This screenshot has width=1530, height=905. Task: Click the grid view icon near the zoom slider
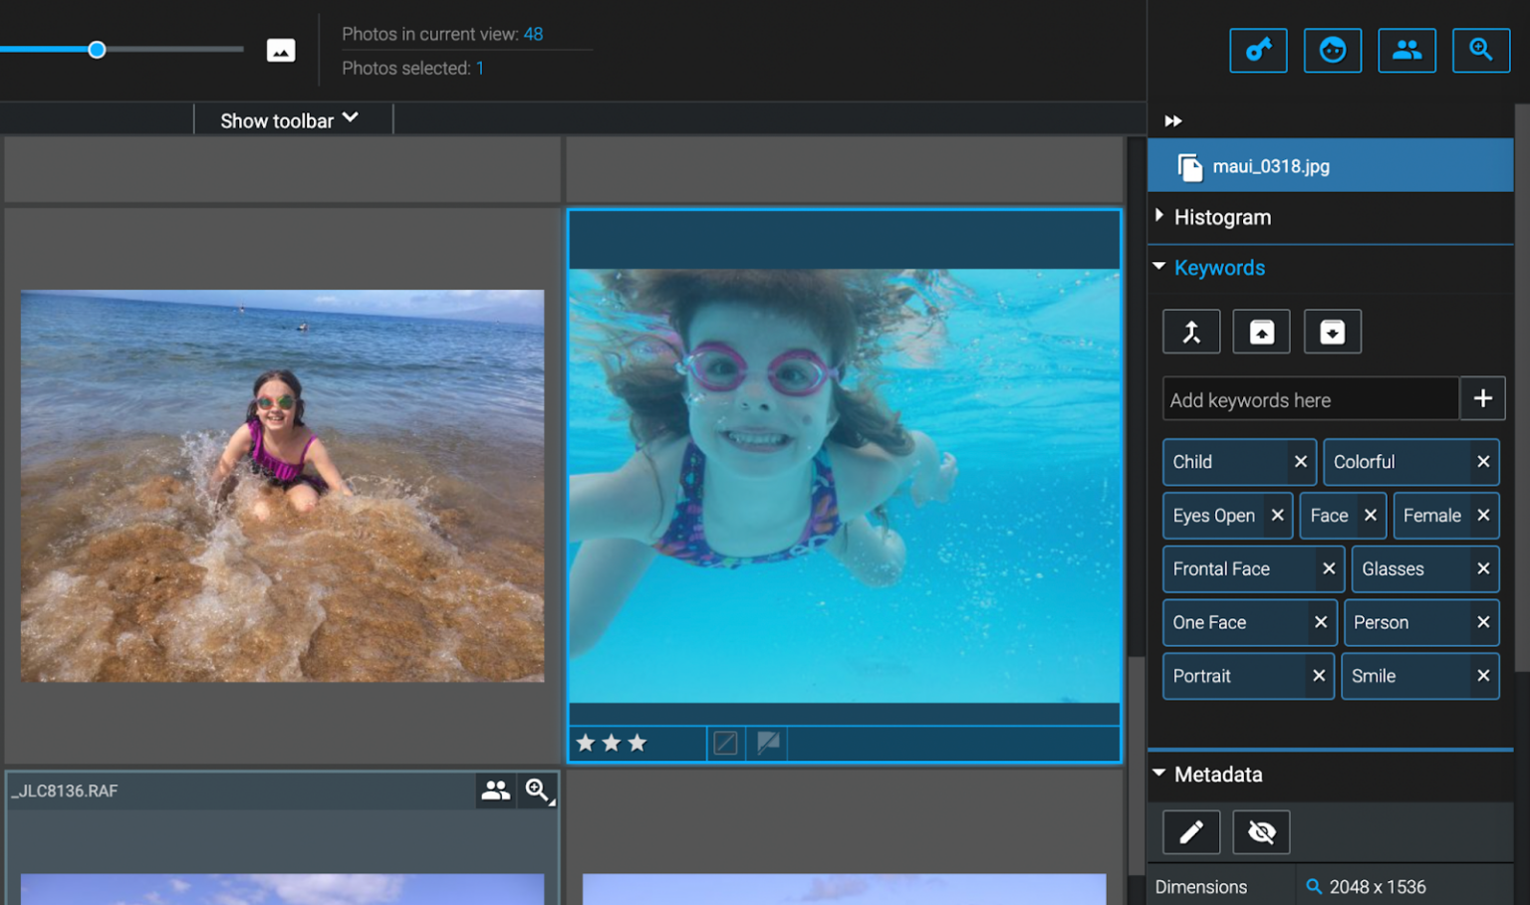click(x=281, y=49)
